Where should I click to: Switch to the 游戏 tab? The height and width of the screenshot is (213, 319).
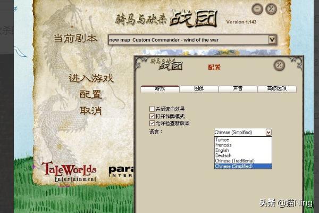160,88
